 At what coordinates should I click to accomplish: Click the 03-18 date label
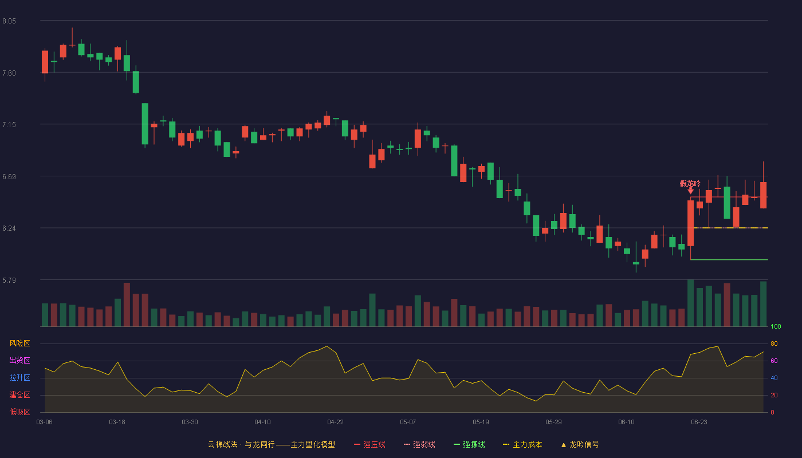pos(117,422)
